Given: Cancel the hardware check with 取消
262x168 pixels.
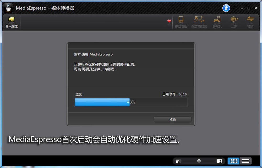Looking at the screenshot, I should click(x=172, y=119).
